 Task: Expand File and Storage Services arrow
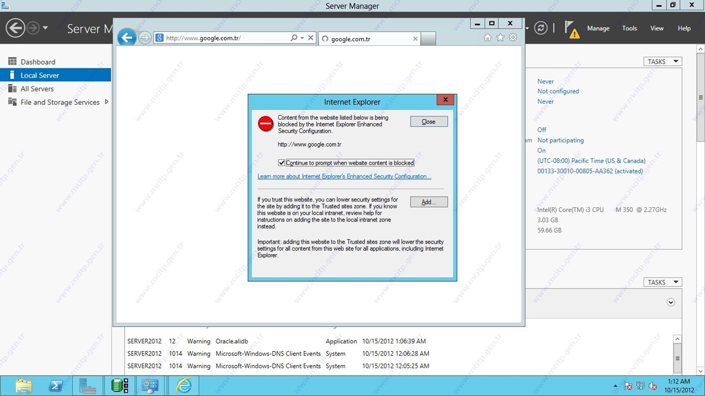[x=106, y=102]
